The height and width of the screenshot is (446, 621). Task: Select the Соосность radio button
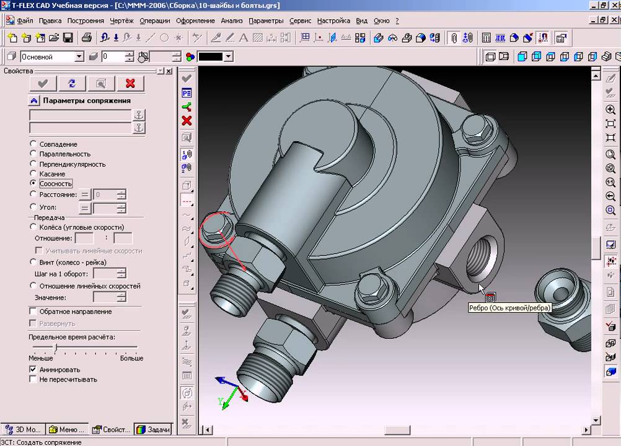[x=33, y=183]
